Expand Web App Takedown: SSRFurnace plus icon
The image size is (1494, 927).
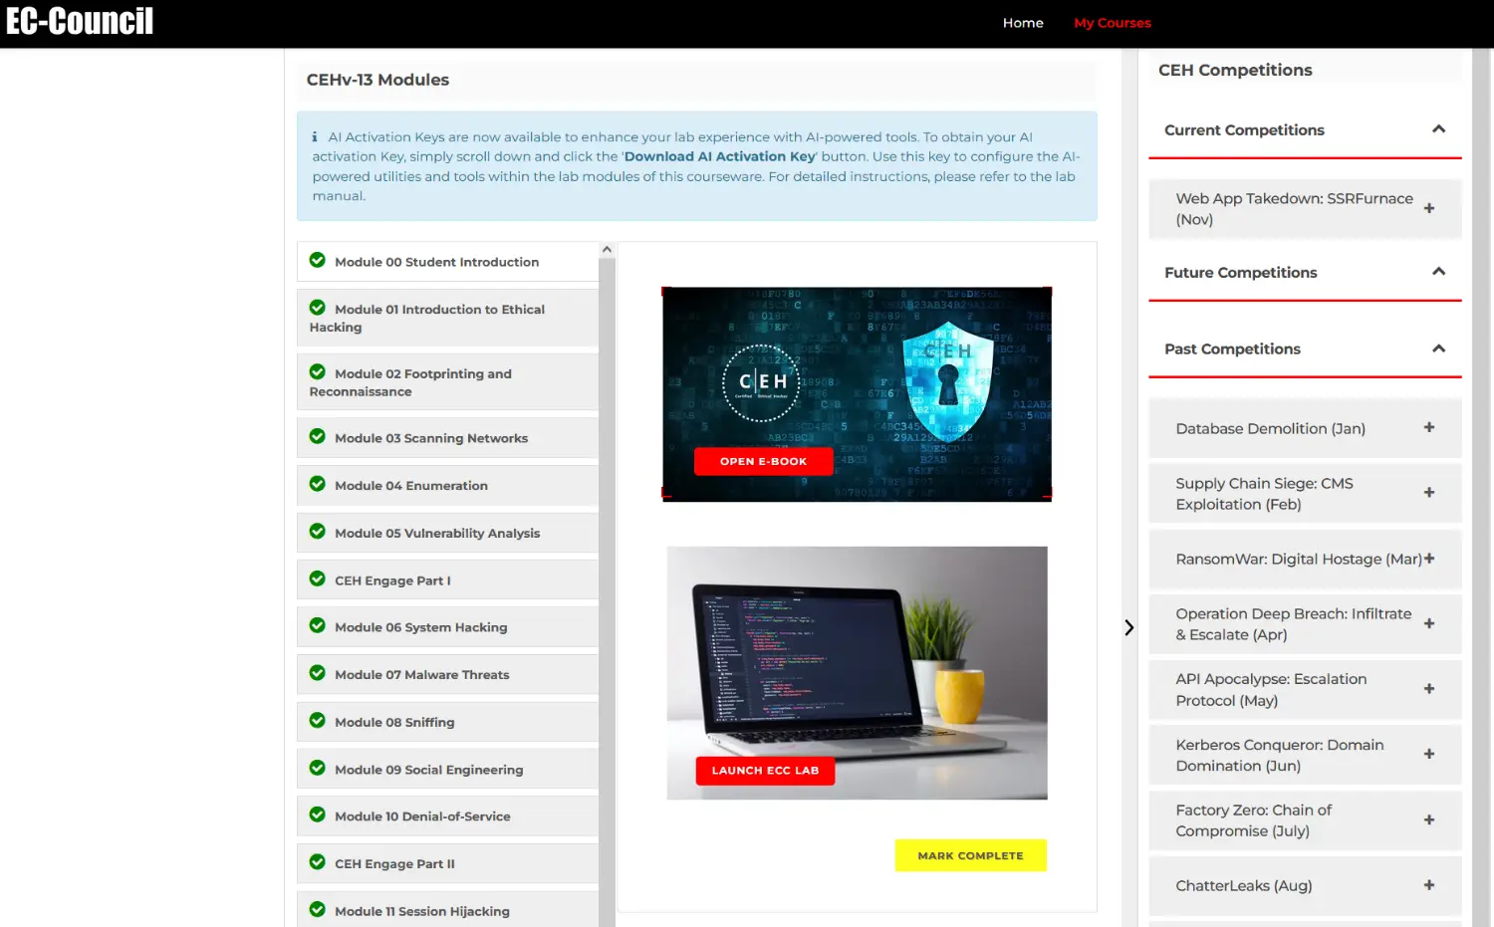pyautogui.click(x=1428, y=208)
